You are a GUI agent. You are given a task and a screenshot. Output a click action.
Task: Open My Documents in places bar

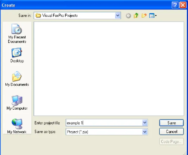17,79
